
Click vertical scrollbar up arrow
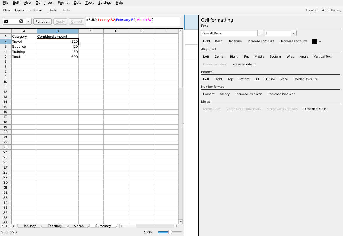181,31
